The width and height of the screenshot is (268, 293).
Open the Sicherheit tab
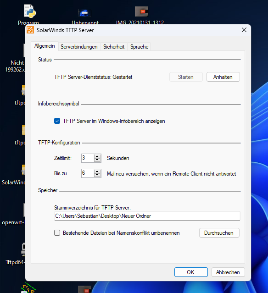[114, 47]
